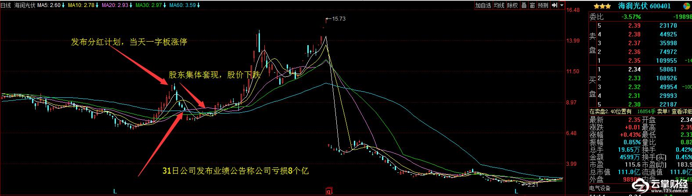This screenshot has height=196, width=692.
Task: Click the 窗 multi-window icon
Action: (x=532, y=5)
